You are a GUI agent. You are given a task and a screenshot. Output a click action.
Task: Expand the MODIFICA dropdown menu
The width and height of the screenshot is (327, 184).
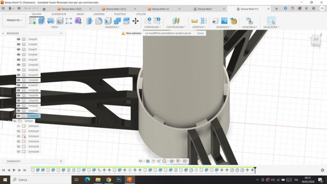tap(113, 27)
